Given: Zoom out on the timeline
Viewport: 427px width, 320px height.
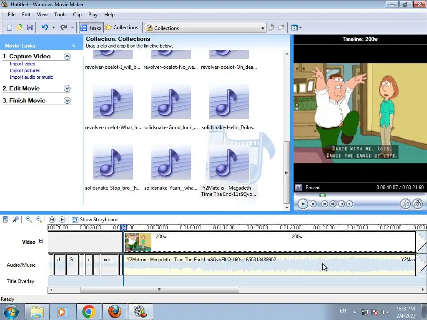Looking at the screenshot, I should click(x=39, y=219).
